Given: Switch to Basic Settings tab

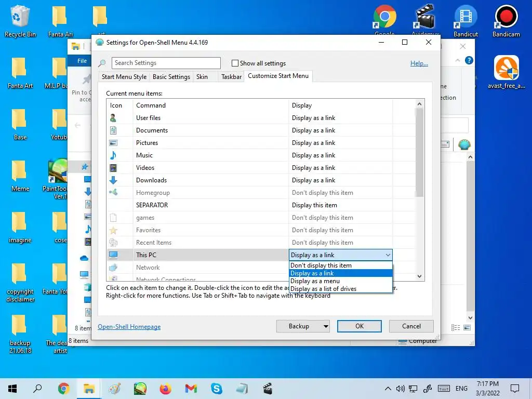Looking at the screenshot, I should click(171, 77).
